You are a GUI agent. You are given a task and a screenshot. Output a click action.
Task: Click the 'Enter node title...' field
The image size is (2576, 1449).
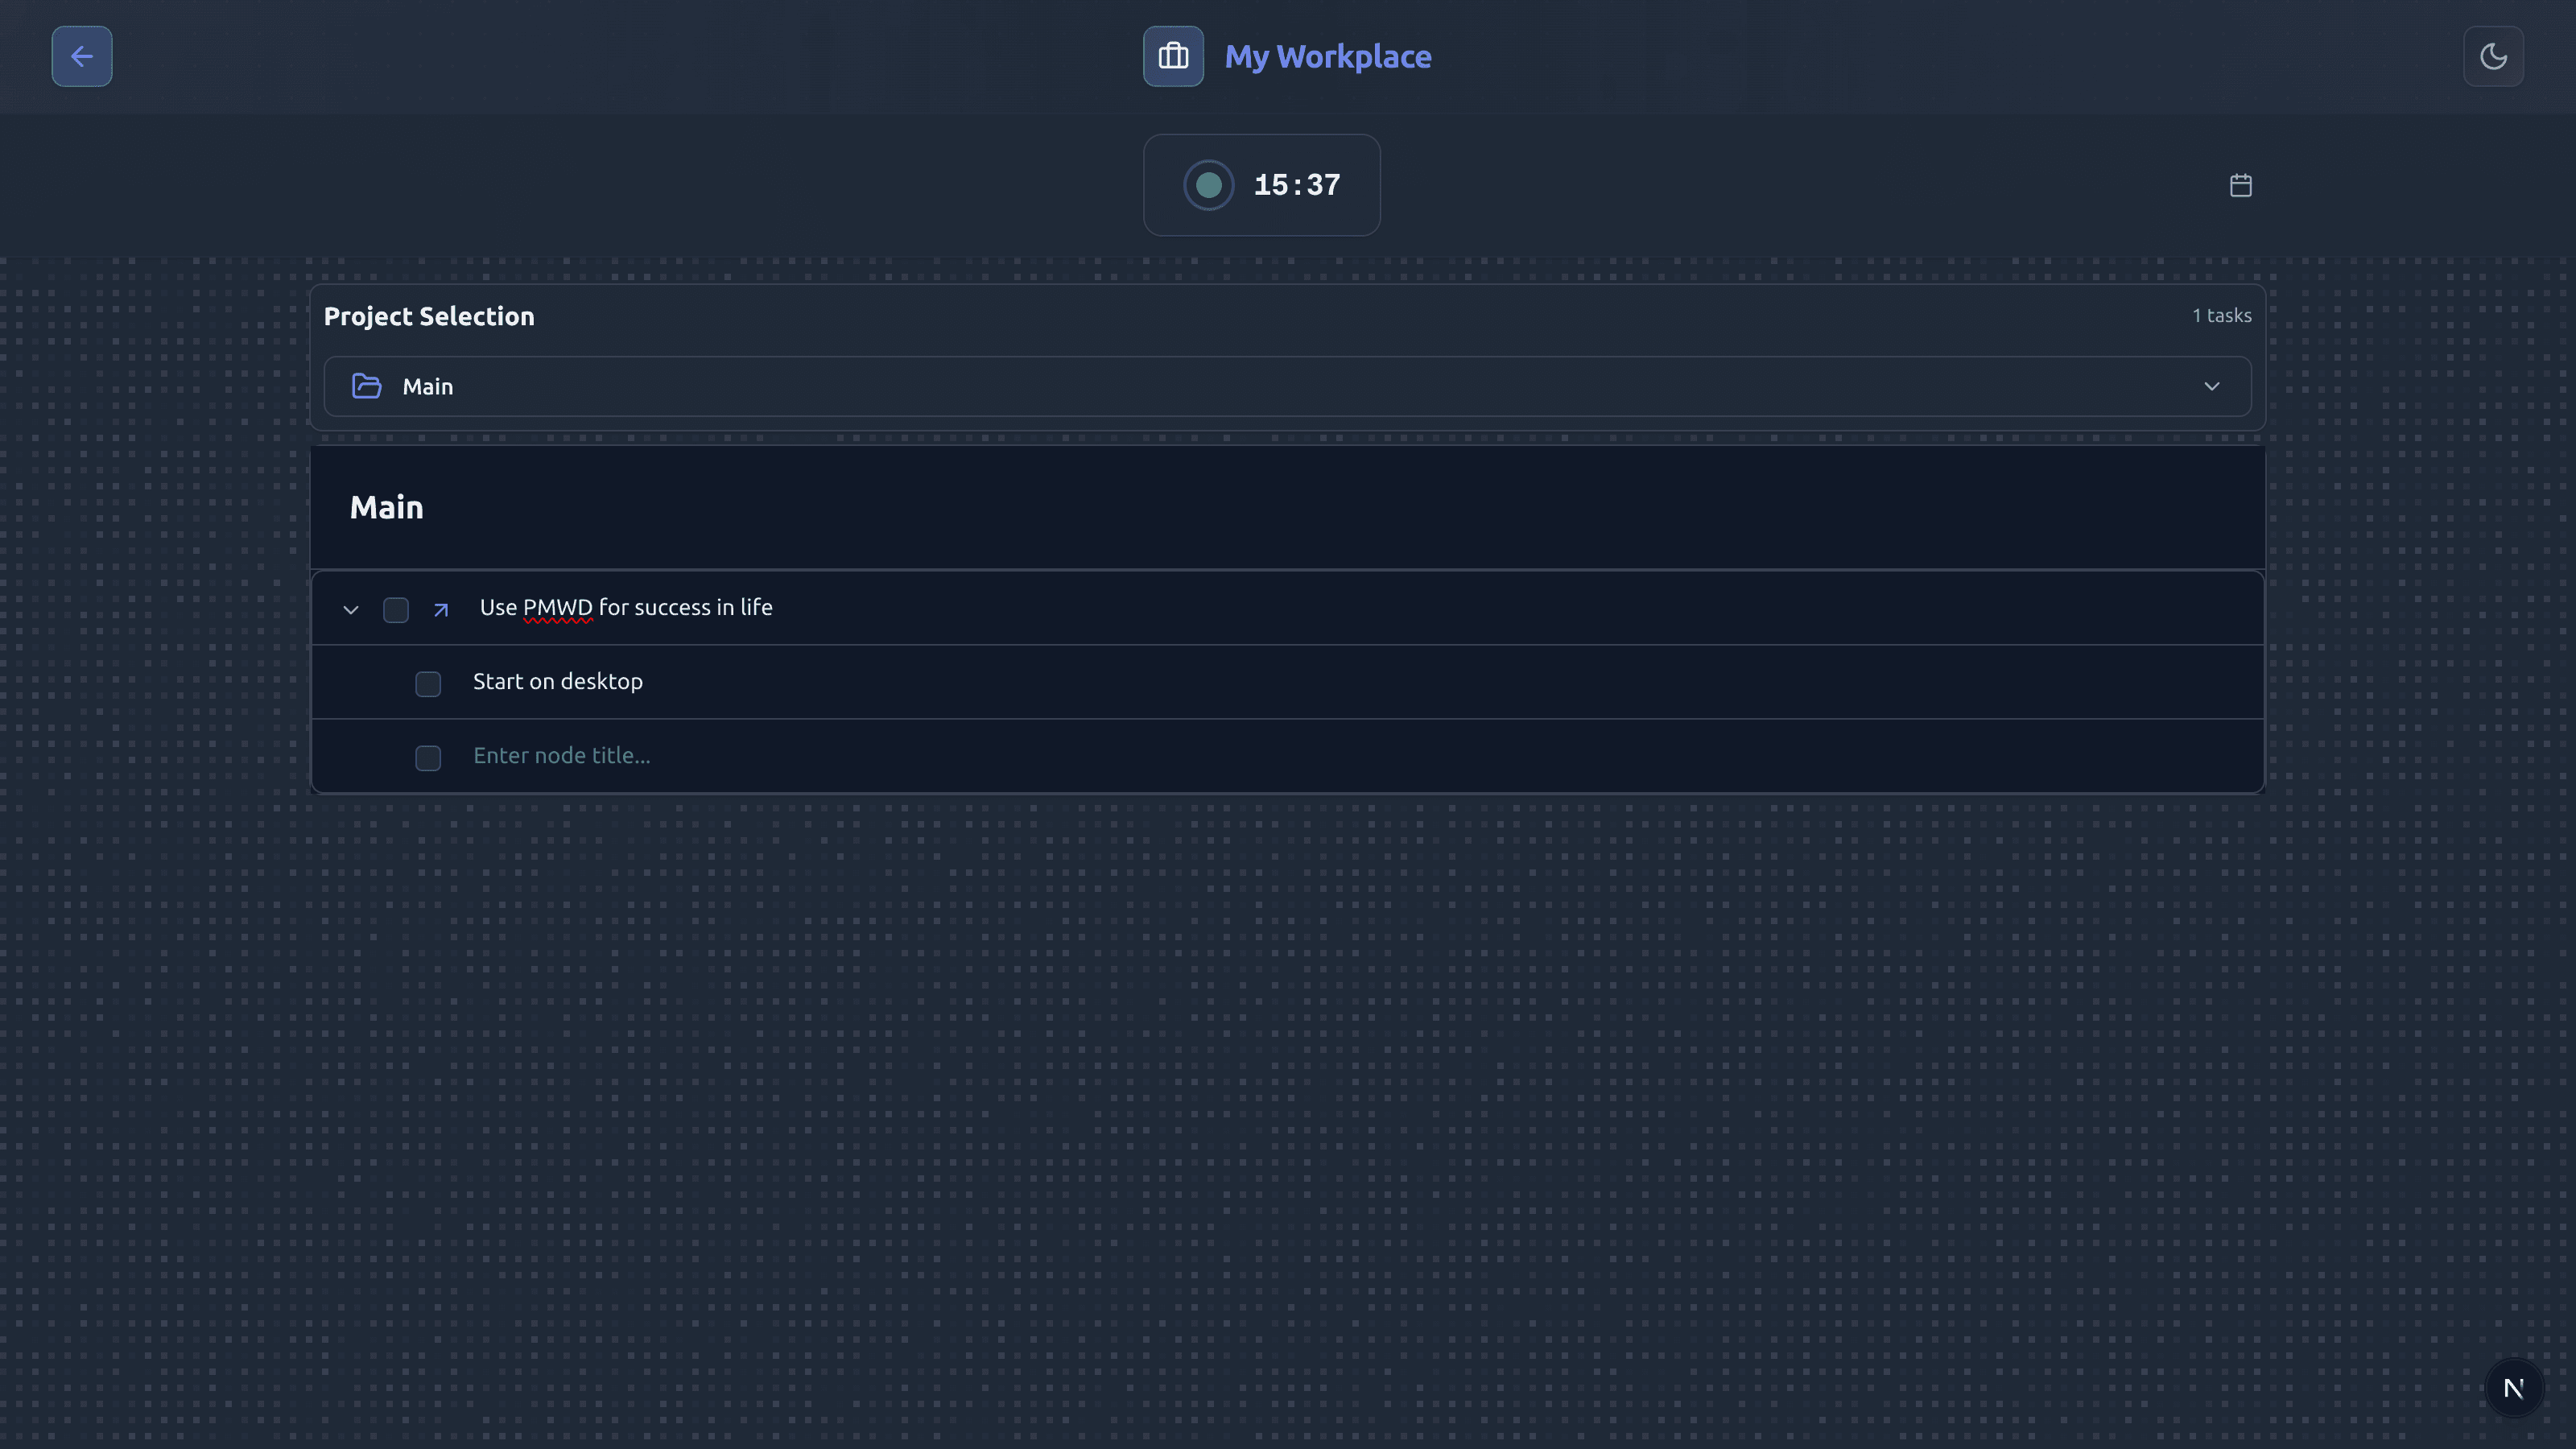[x=561, y=755]
